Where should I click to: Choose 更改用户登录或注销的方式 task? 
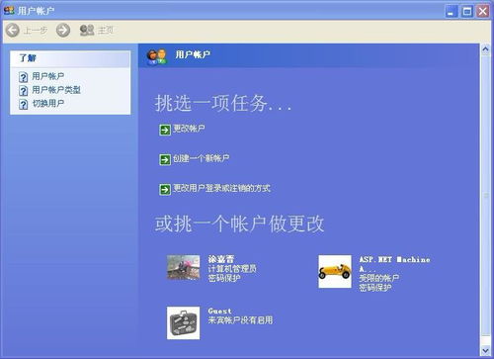tap(221, 188)
